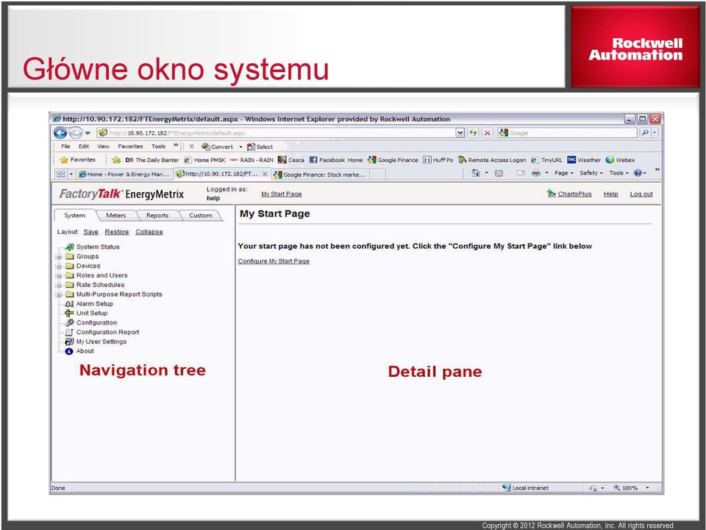
Task: Open the File menu
Action: click(x=65, y=146)
